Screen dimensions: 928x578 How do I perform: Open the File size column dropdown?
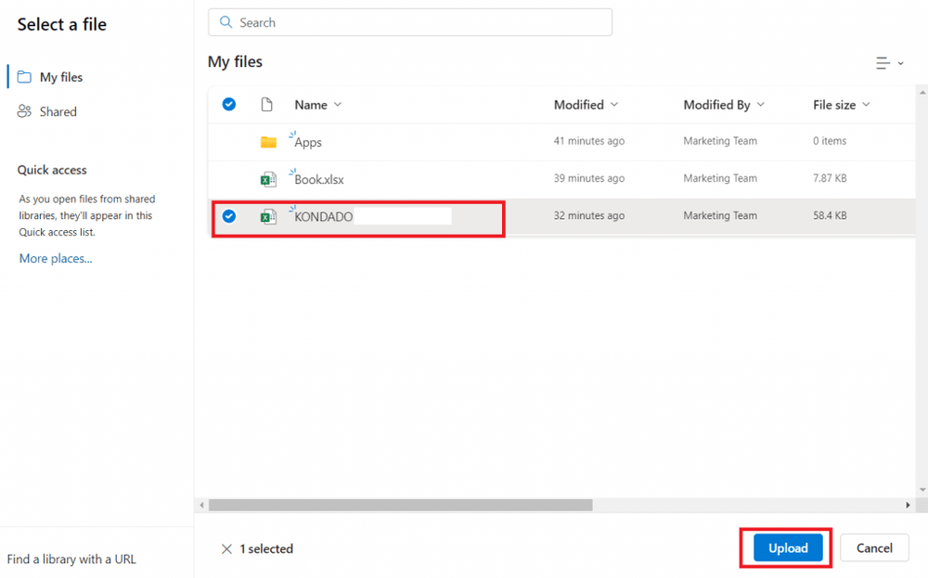(x=864, y=104)
